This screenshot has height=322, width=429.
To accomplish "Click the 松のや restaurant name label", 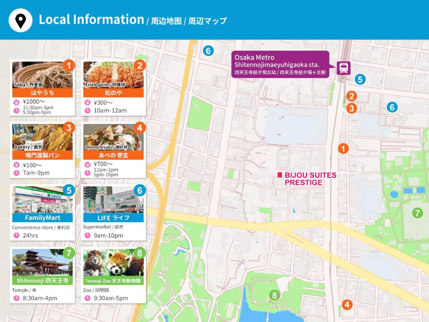I will click(x=114, y=93).
